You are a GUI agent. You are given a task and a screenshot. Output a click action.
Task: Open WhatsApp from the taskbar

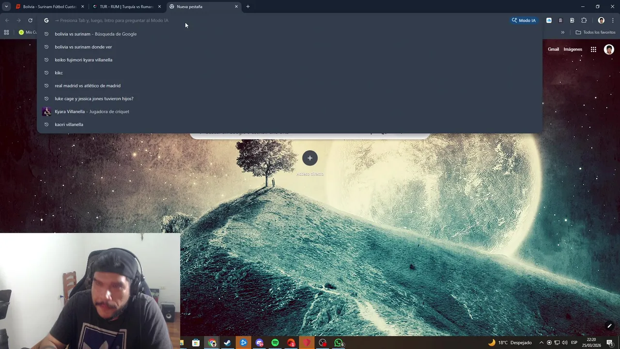tap(339, 343)
